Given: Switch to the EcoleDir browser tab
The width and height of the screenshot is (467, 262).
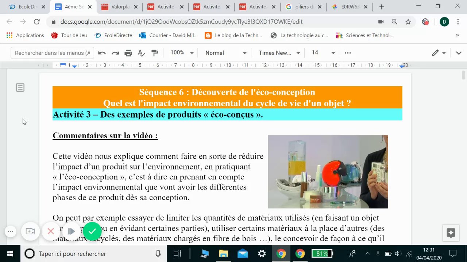Looking at the screenshot, I should 27,7.
